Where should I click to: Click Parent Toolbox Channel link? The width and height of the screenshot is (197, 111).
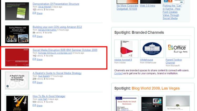click(174, 61)
